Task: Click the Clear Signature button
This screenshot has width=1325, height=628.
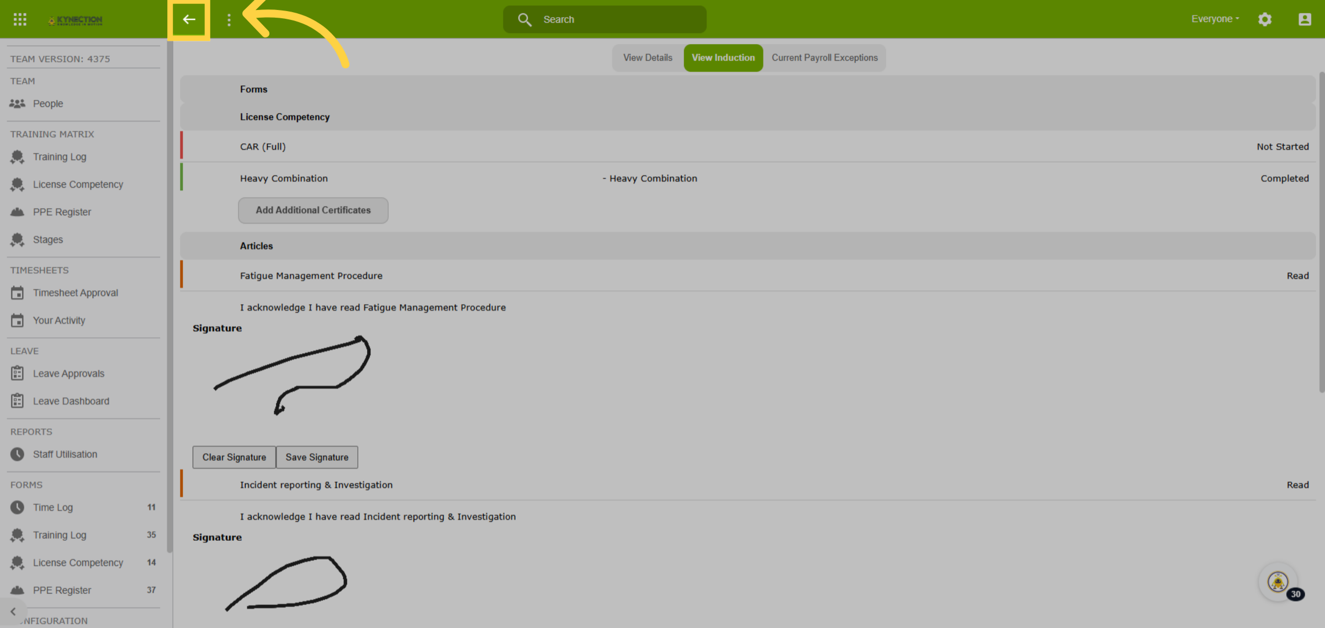Action: coord(234,457)
